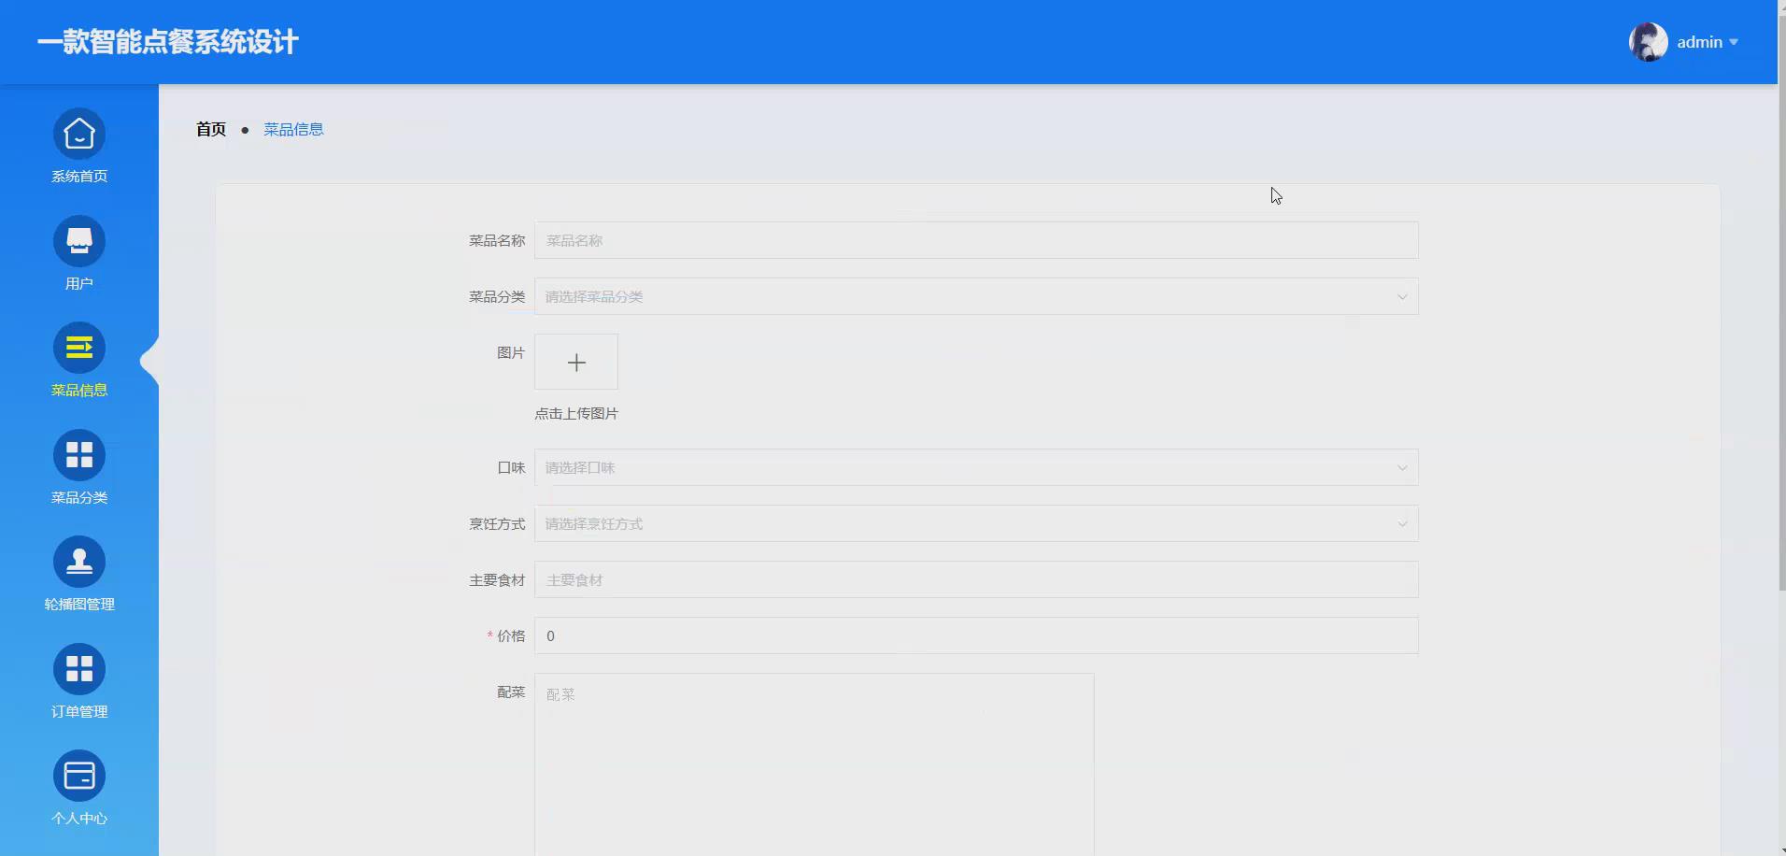Viewport: 1786px width, 856px height.
Task: Click the 点击上传图片 upload link
Action: click(x=576, y=413)
